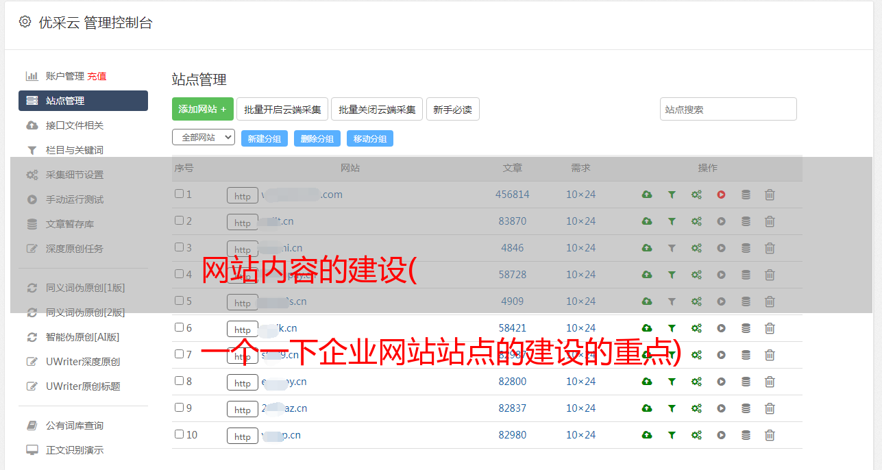Click the play icon in row 9
The width and height of the screenshot is (882, 470).
721,408
